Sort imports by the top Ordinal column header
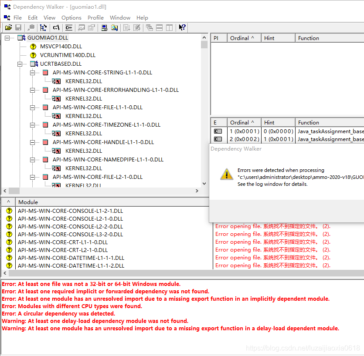The width and height of the screenshot is (364, 356). (244, 38)
